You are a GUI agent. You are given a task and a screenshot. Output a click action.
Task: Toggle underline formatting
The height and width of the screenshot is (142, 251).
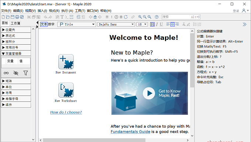161,24
